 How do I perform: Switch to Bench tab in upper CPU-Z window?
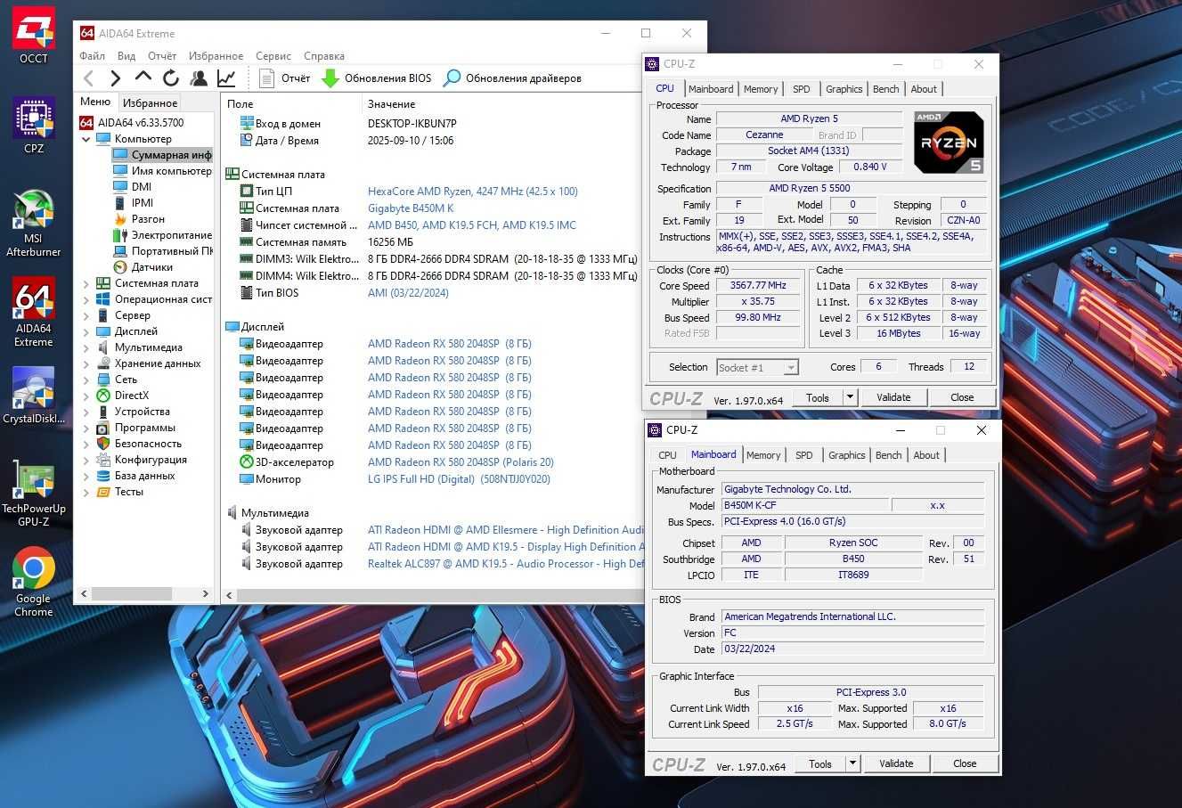click(885, 89)
